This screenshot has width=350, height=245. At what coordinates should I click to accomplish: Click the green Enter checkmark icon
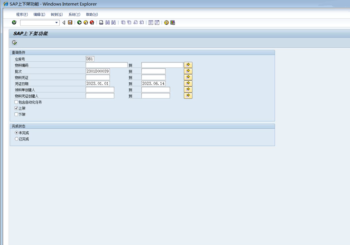click(14, 23)
